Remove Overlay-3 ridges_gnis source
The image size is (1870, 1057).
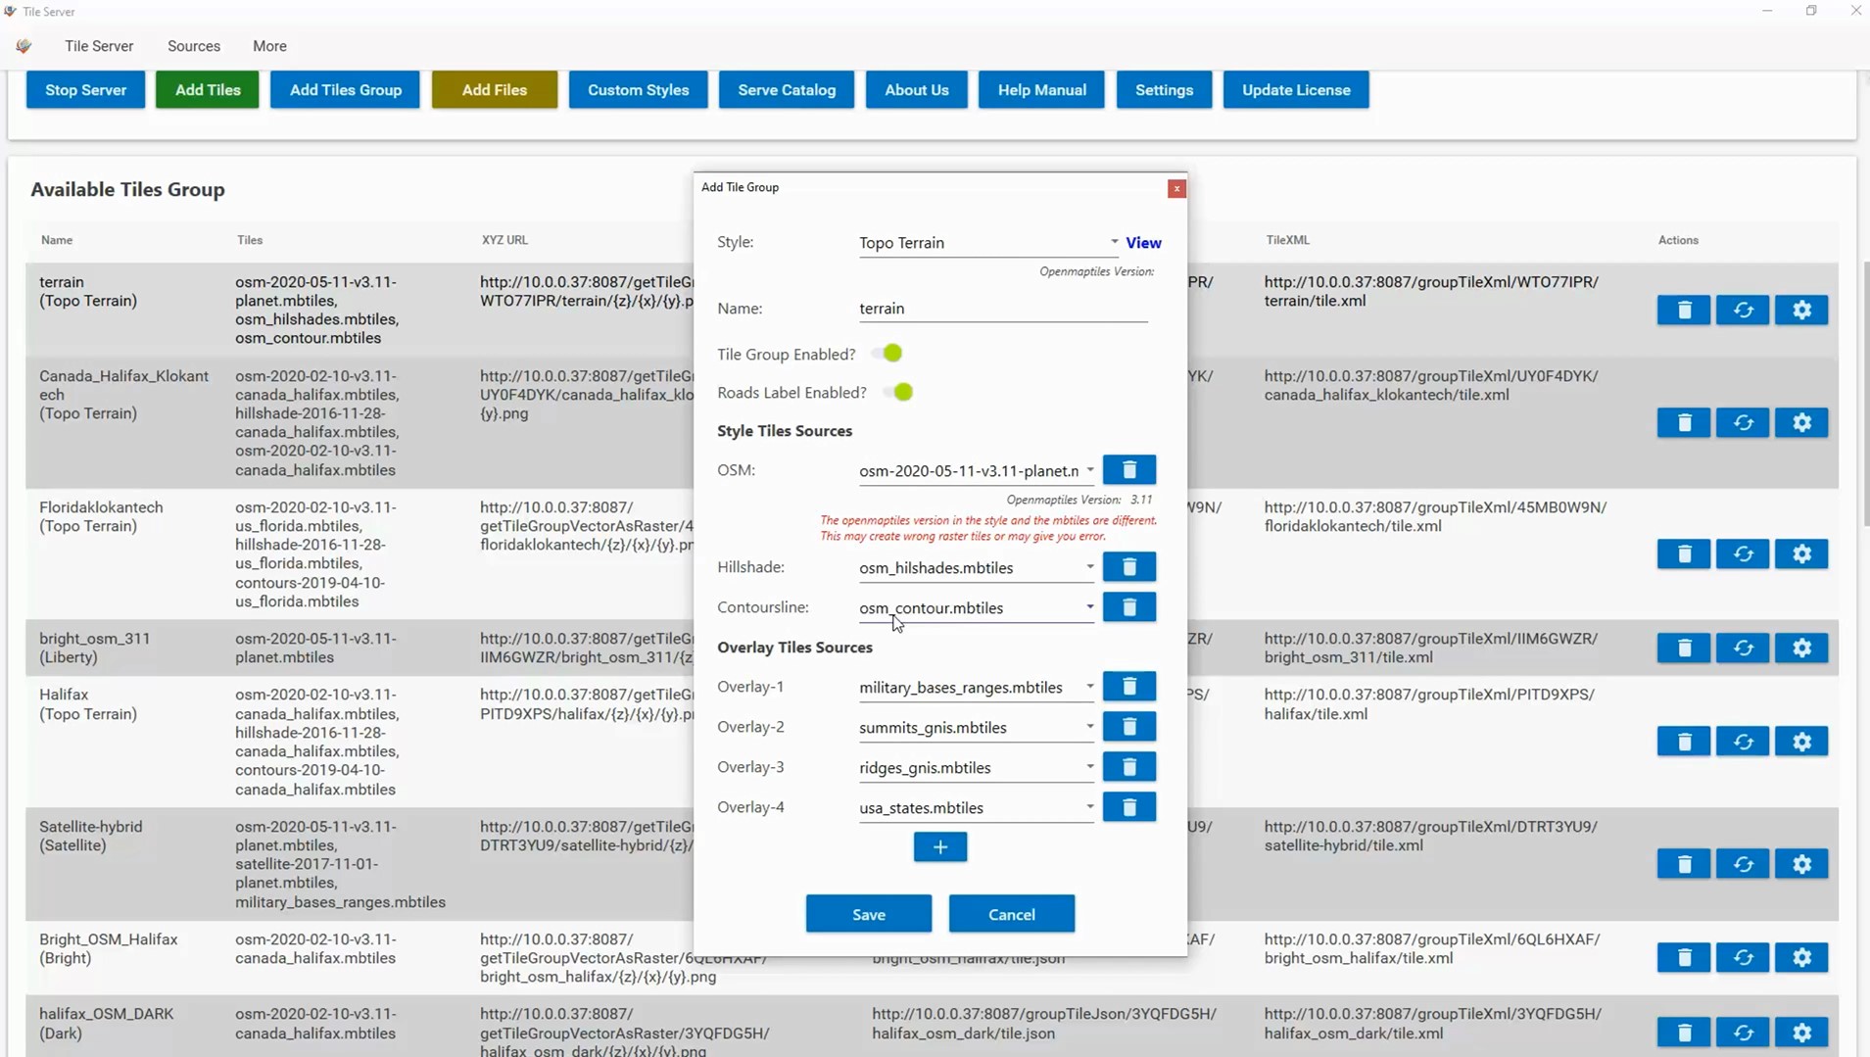[x=1128, y=767]
